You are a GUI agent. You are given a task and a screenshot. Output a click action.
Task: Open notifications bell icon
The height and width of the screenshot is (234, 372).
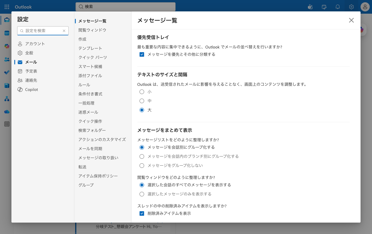click(338, 7)
